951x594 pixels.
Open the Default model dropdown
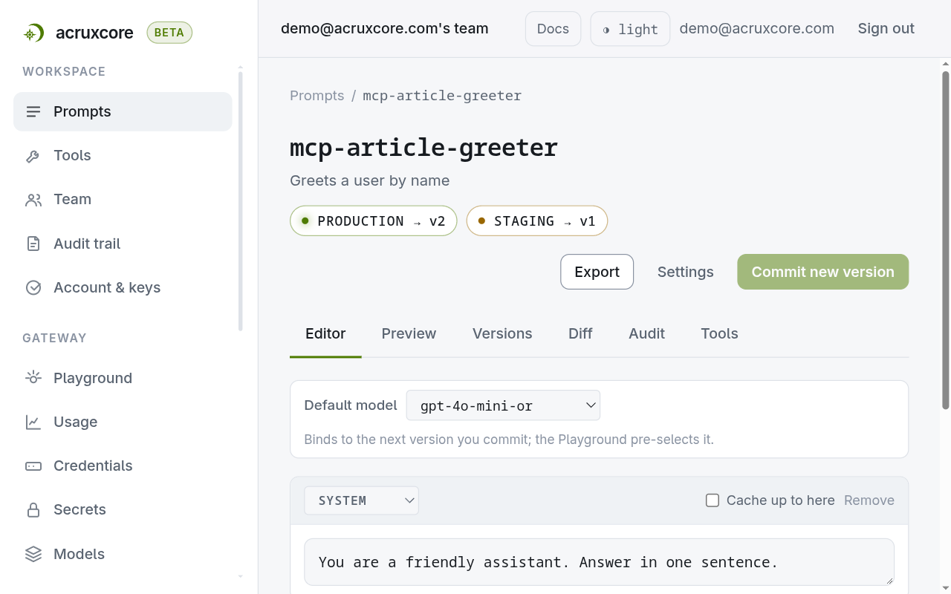(503, 405)
